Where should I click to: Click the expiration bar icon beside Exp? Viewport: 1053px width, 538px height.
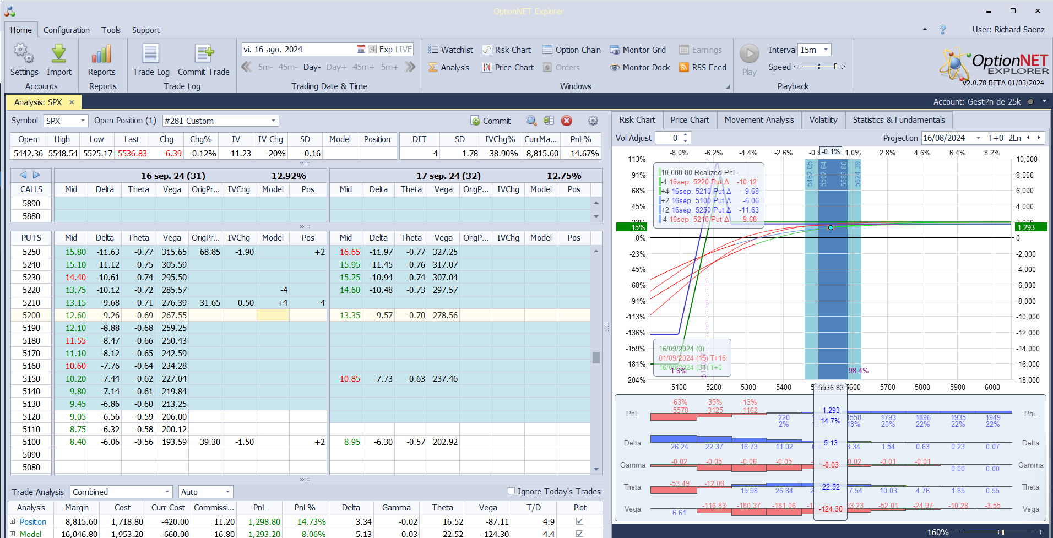(x=372, y=50)
